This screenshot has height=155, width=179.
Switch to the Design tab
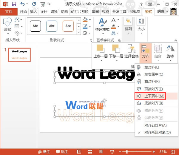pyautogui.click(x=44, y=12)
